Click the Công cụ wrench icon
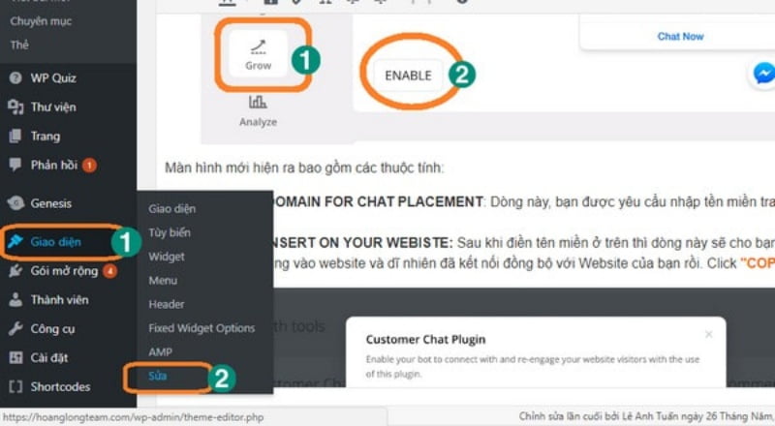 tap(15, 328)
